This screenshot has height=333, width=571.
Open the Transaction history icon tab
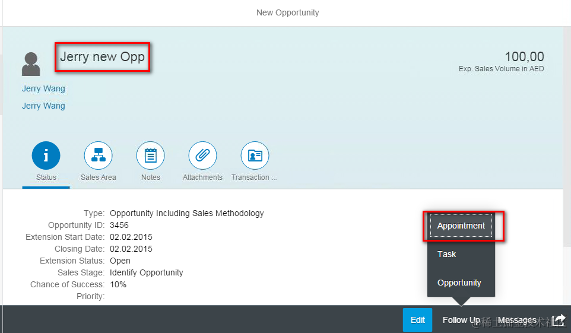[x=255, y=156]
